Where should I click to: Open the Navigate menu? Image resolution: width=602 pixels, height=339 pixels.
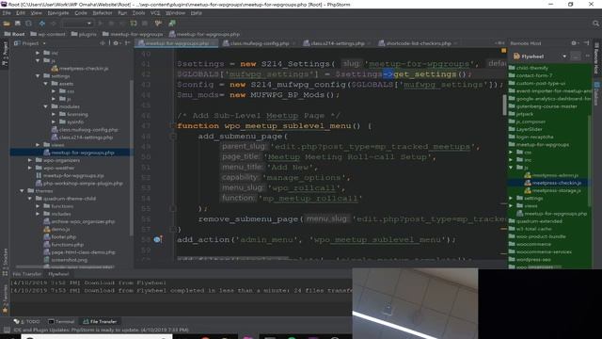58,13
